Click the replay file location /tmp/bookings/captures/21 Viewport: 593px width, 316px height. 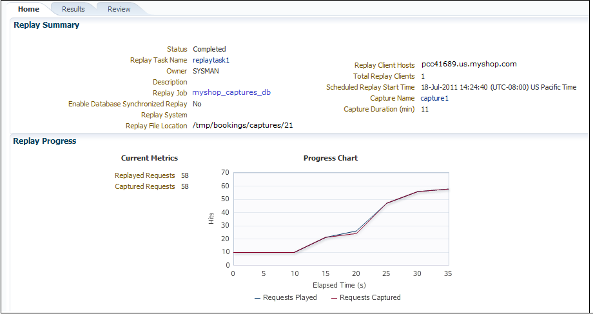243,125
